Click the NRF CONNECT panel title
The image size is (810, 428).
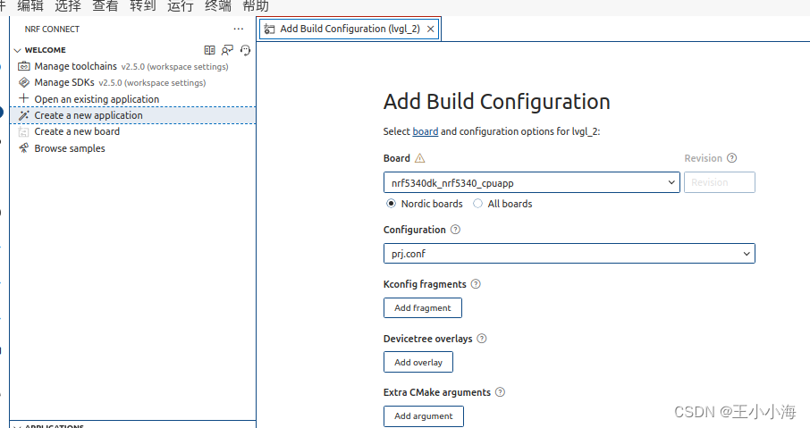pos(52,29)
